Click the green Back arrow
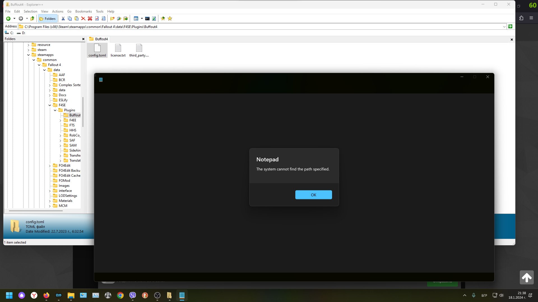The height and width of the screenshot is (302, 538). pos(8,18)
